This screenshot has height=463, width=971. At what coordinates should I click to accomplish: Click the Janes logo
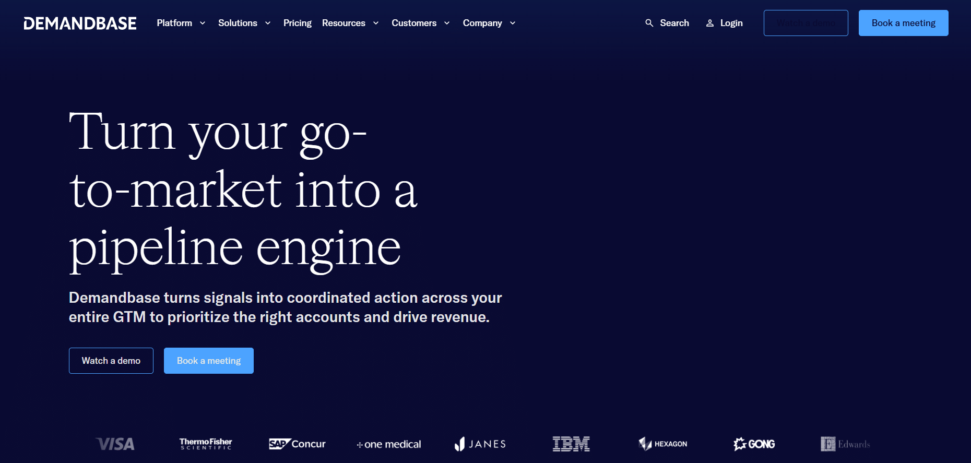coord(480,444)
